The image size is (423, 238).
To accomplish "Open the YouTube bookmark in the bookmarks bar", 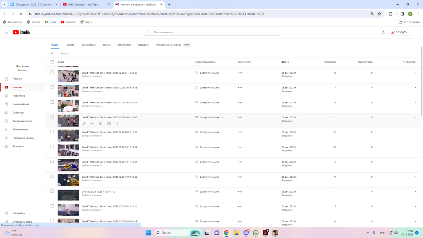I will pyautogui.click(x=68, y=22).
